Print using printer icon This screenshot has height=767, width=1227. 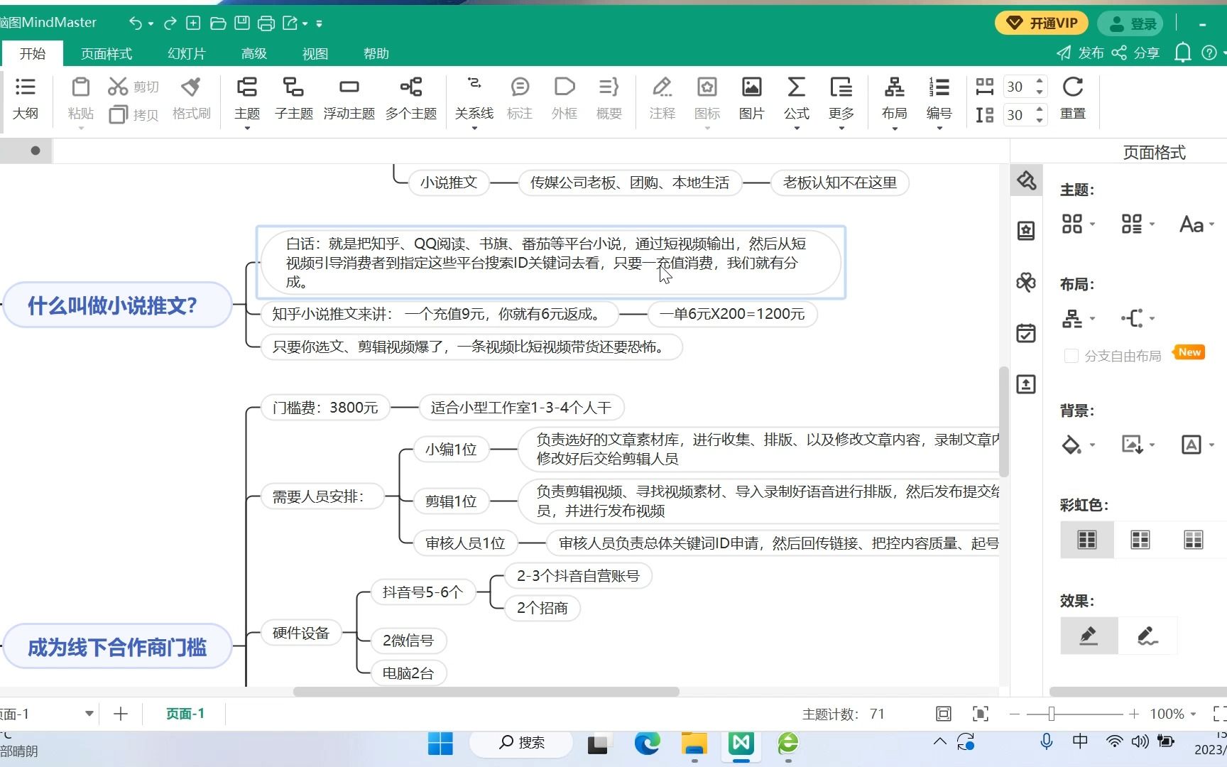pos(266,23)
